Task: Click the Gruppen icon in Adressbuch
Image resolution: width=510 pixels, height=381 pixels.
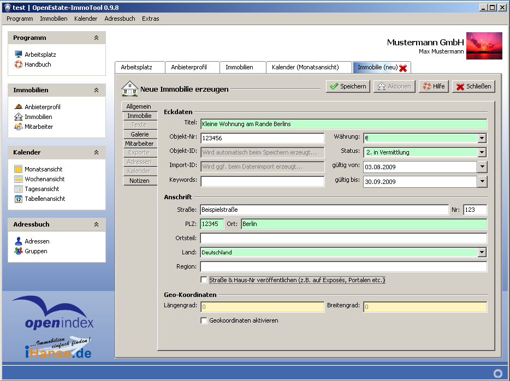Action: [x=19, y=251]
